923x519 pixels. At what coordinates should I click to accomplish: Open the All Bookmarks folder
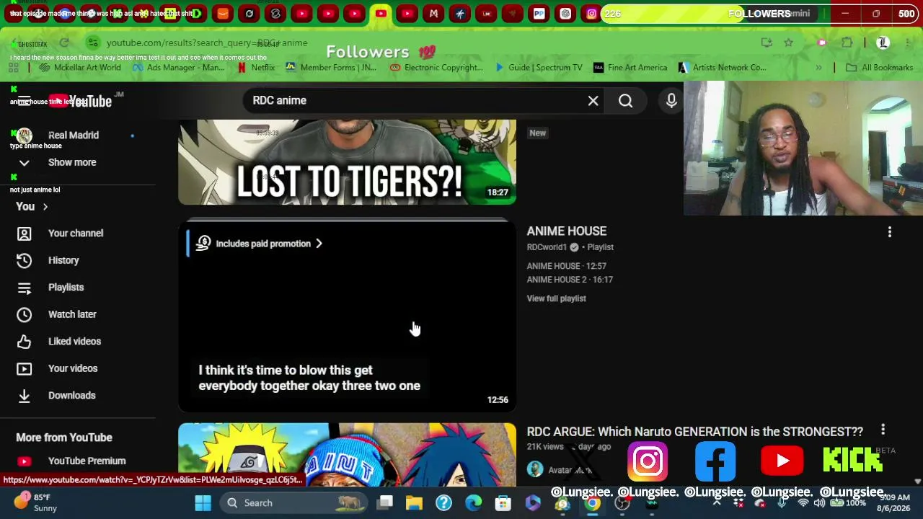(879, 68)
